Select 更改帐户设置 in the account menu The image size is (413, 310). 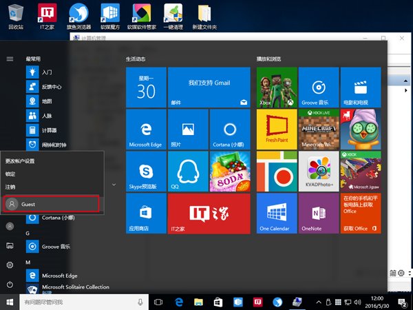click(20, 161)
